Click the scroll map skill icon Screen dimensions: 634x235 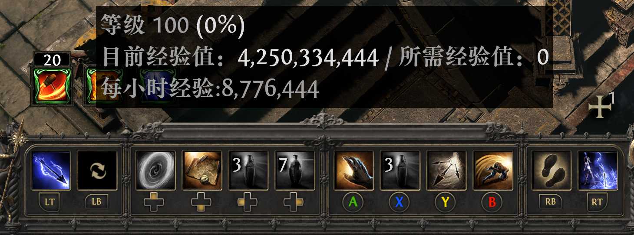click(201, 170)
